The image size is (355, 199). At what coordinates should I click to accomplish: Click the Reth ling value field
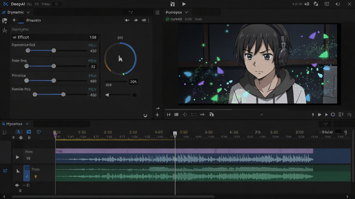(x=93, y=67)
